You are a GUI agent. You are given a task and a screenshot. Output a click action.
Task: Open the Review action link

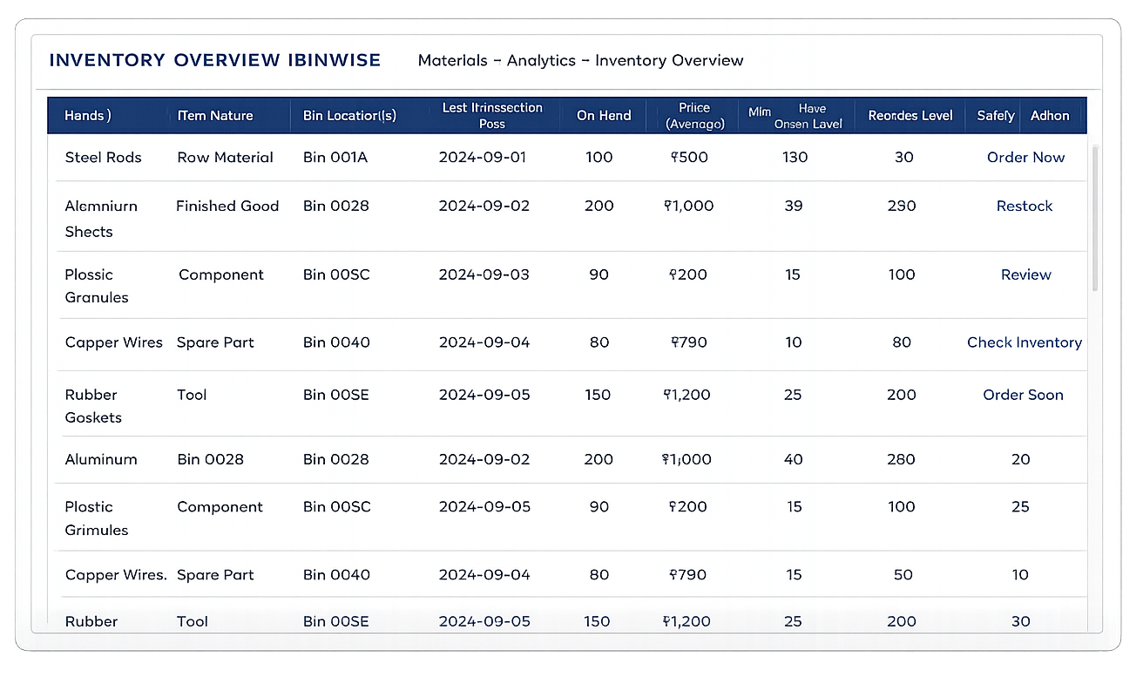pyautogui.click(x=1025, y=274)
